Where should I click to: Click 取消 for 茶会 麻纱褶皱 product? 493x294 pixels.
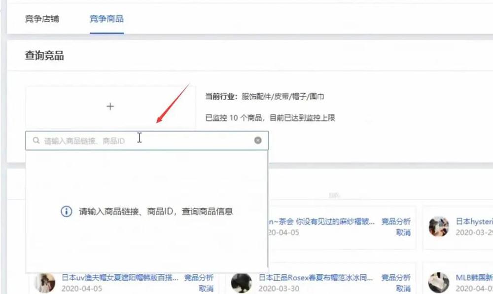(x=403, y=232)
